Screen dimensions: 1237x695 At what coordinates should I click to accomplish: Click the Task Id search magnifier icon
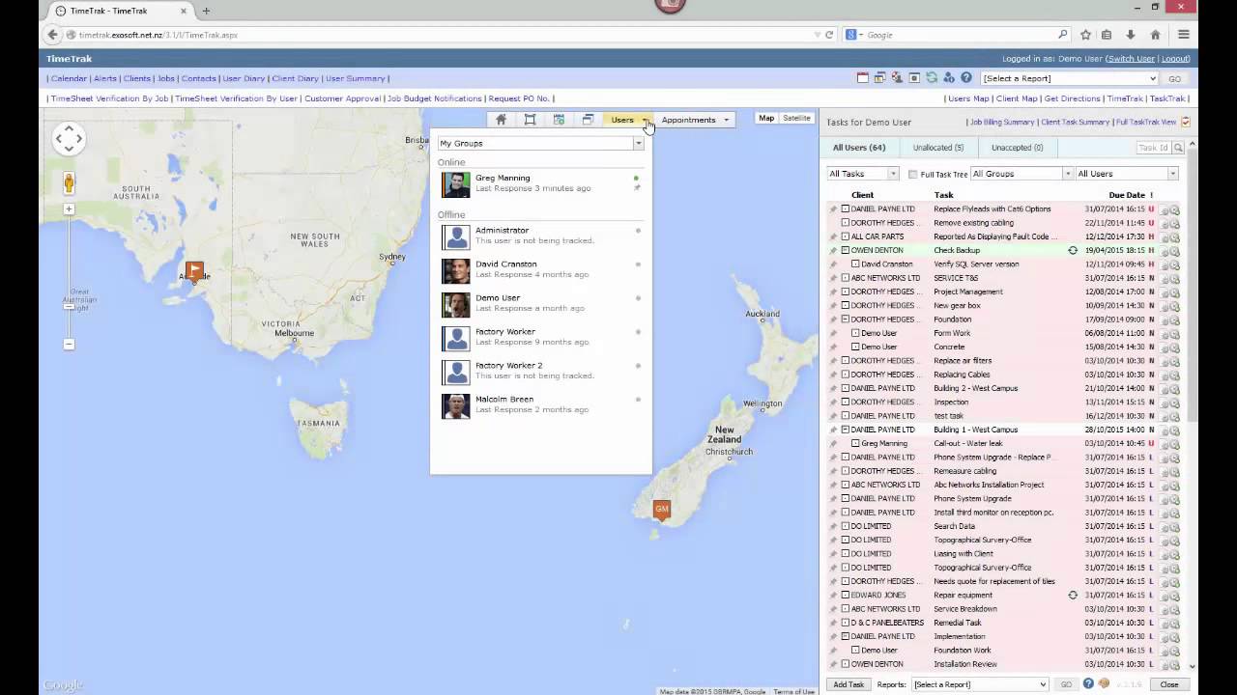point(1178,148)
